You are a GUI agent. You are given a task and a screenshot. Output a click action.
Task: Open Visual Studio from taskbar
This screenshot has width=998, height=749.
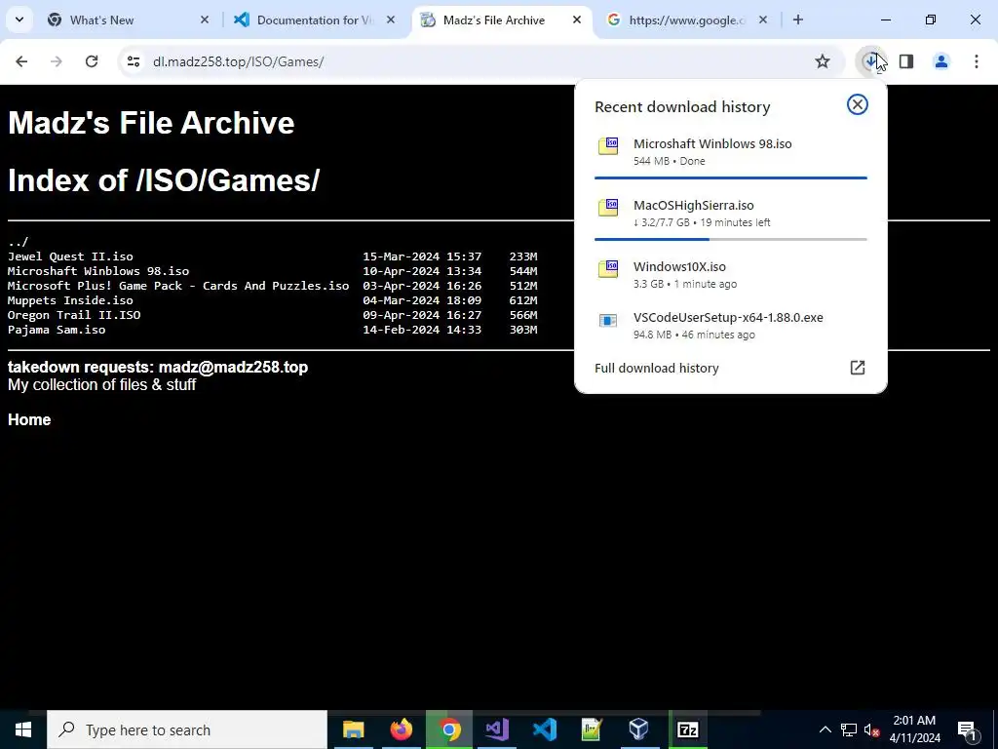(x=496, y=729)
